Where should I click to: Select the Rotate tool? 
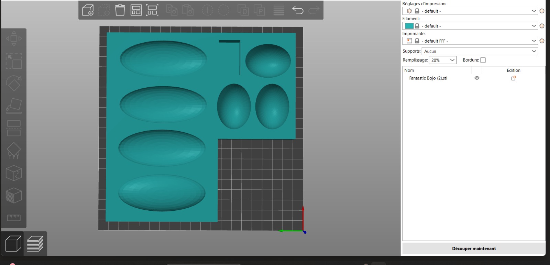14,83
